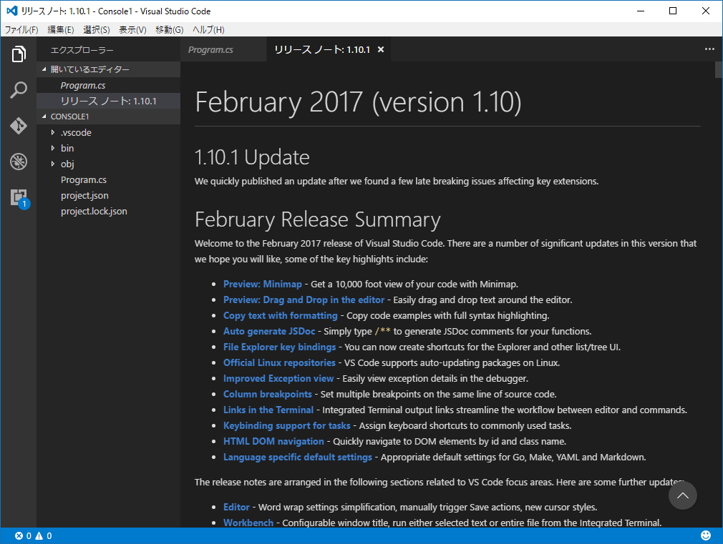Click the feedback smiley in the status bar
Screen dimensions: 723x544
click(x=704, y=535)
